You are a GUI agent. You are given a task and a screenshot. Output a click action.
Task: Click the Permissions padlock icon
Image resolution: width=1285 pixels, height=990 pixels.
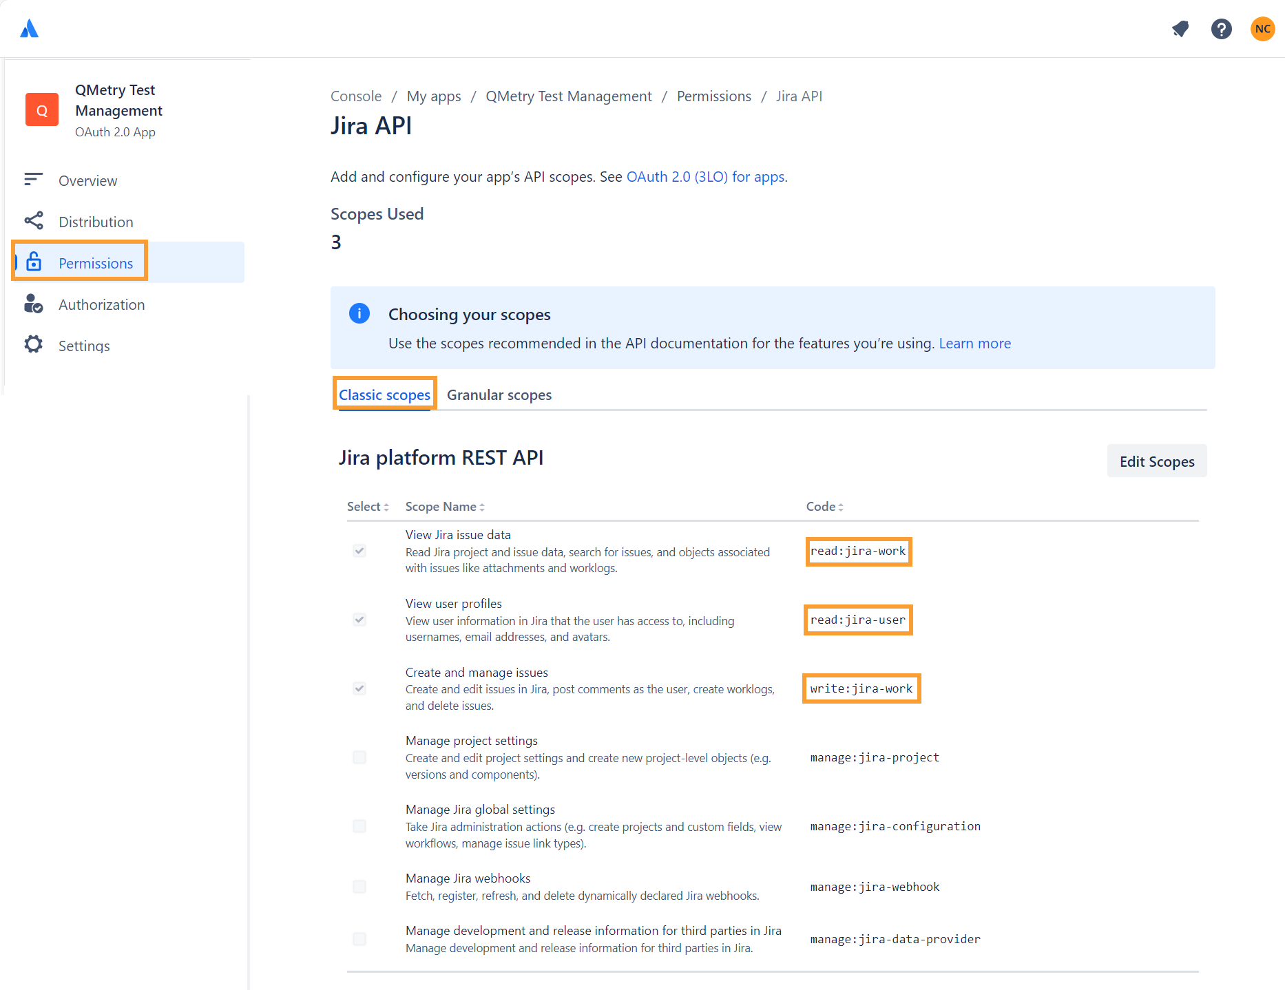[x=33, y=262]
